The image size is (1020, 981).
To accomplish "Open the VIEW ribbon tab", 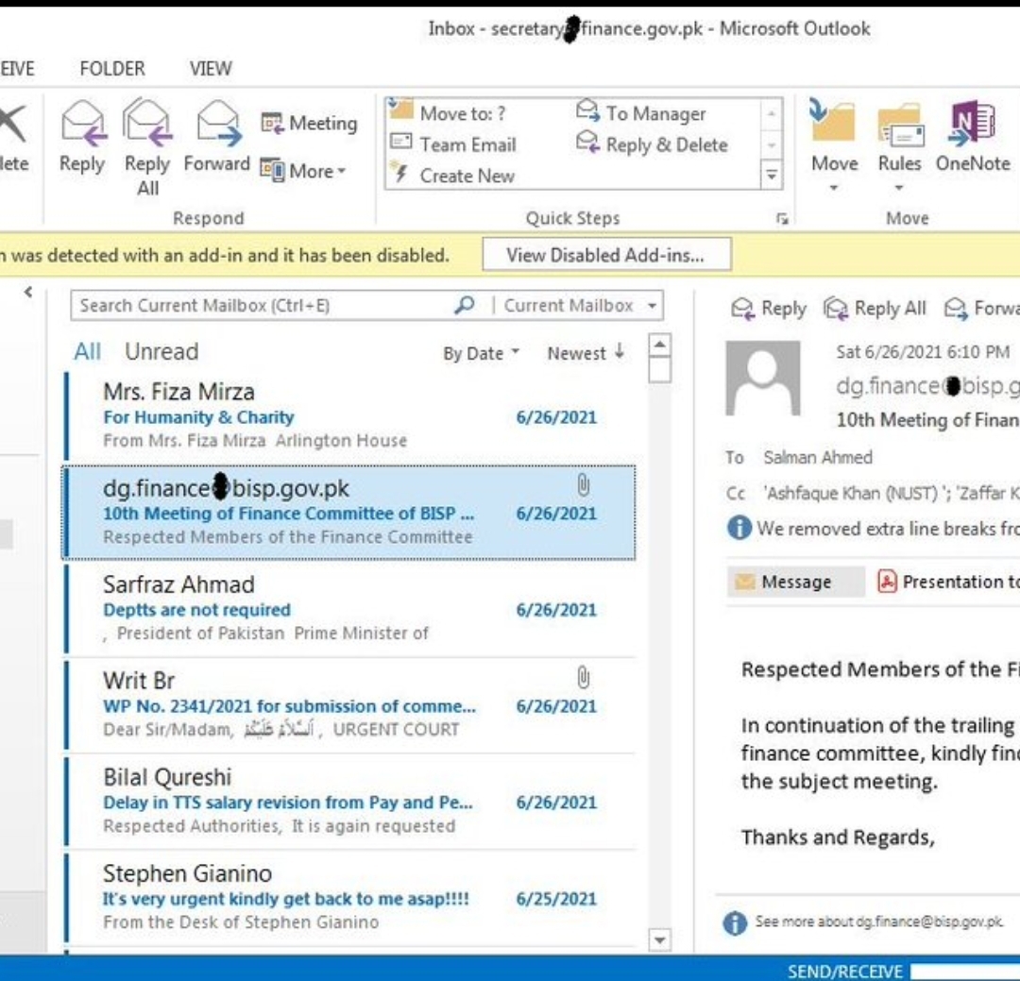I will click(211, 68).
